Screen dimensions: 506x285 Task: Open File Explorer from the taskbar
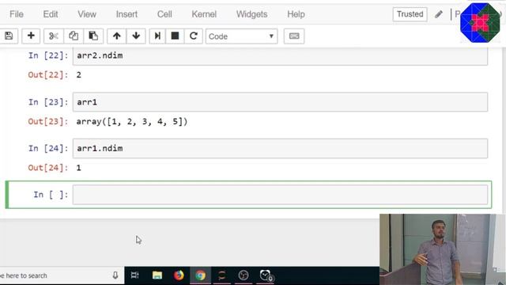[157, 275]
